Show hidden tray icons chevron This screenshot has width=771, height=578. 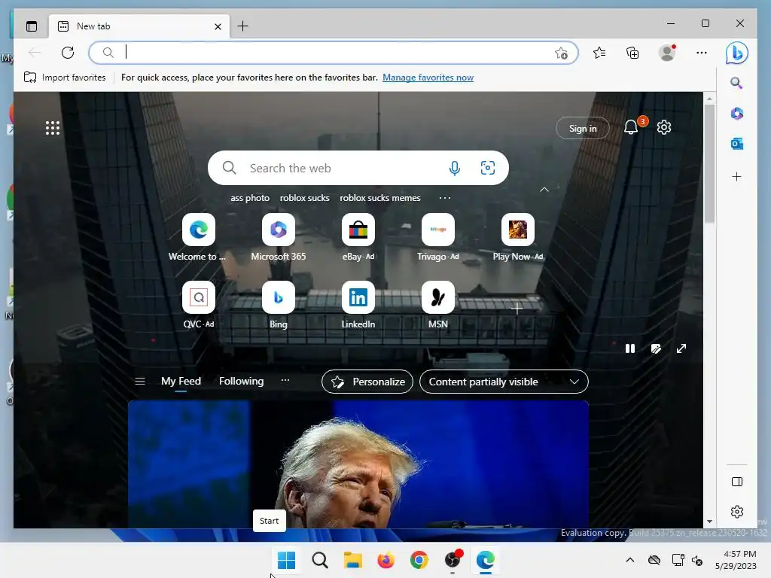[x=630, y=560]
